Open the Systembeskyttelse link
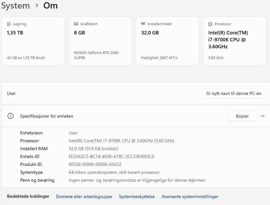This screenshot has height=205, width=270. 137,196
